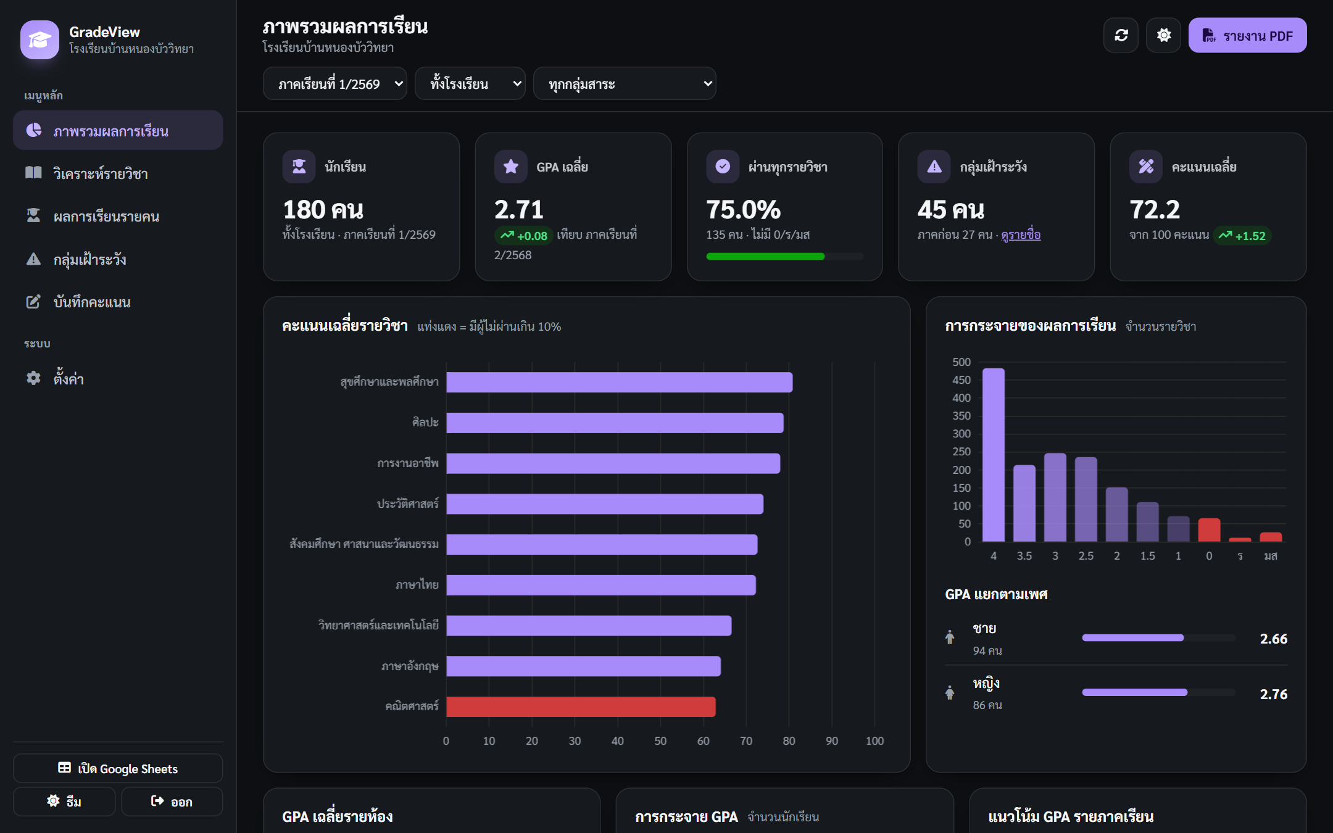The height and width of the screenshot is (833, 1333).
Task: Click the pie chart icon in ภาพรวมผลการเรียน menu
Action: click(x=33, y=130)
